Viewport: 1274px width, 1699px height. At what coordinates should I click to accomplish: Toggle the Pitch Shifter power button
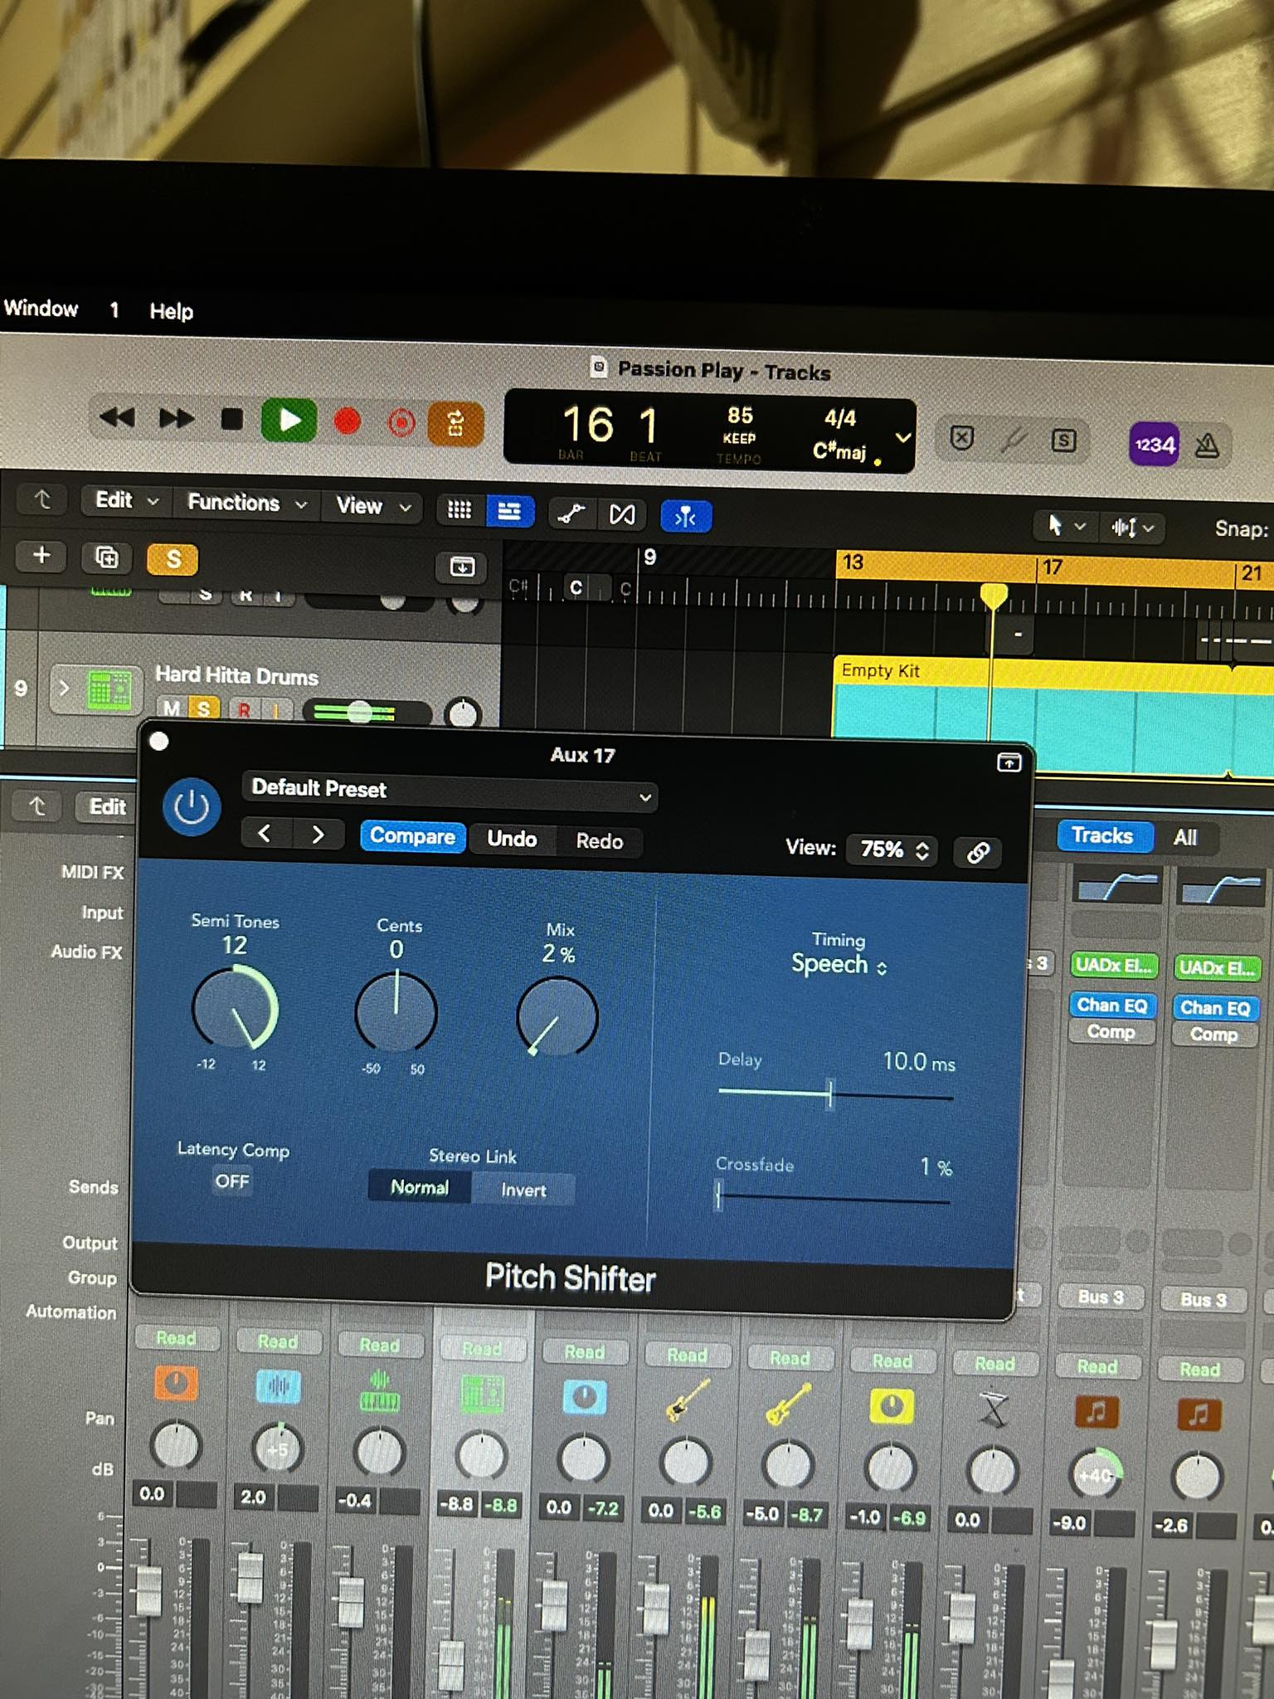[192, 806]
